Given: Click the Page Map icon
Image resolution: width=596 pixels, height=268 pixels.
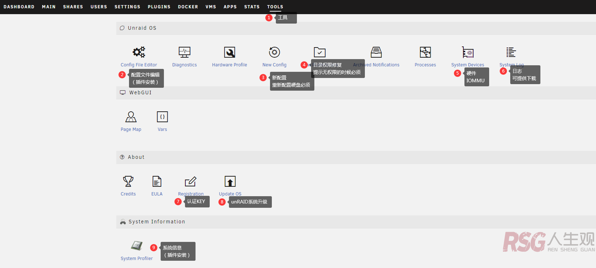Looking at the screenshot, I should [131, 117].
